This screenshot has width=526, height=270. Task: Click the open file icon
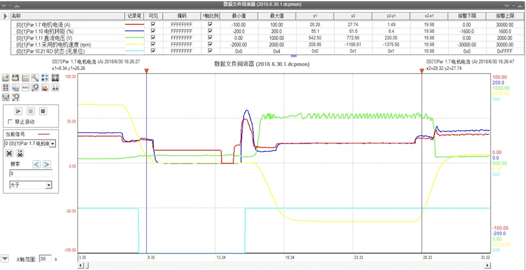pyautogui.click(x=6, y=78)
